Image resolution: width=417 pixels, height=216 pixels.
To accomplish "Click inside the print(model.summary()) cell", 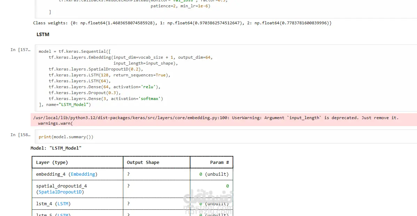I will click(226, 137).
